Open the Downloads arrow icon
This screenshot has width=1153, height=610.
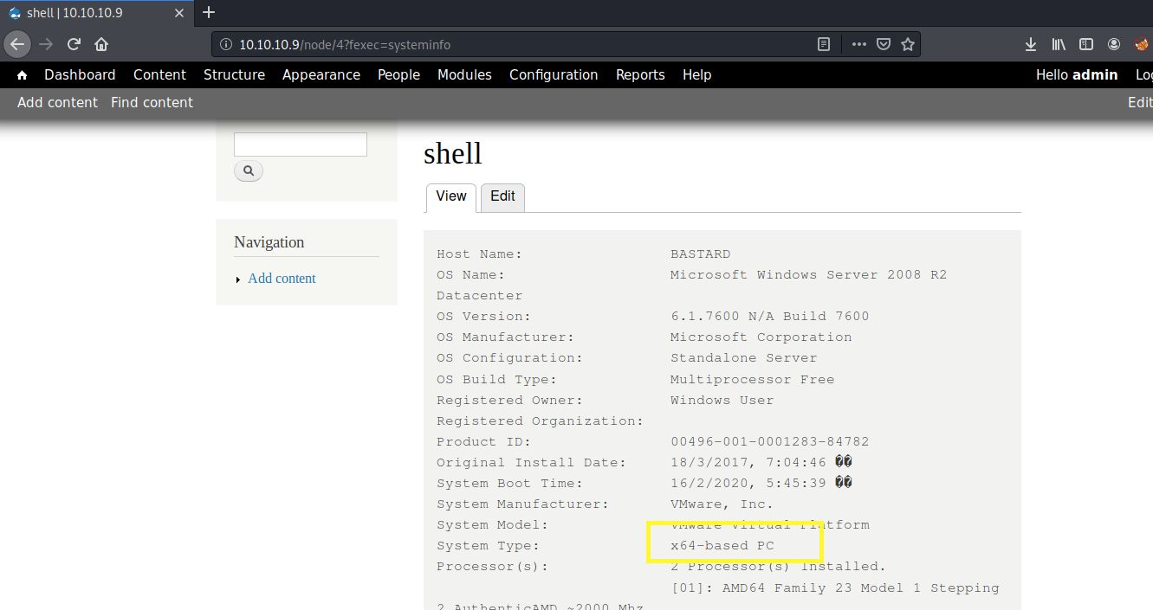[1031, 44]
